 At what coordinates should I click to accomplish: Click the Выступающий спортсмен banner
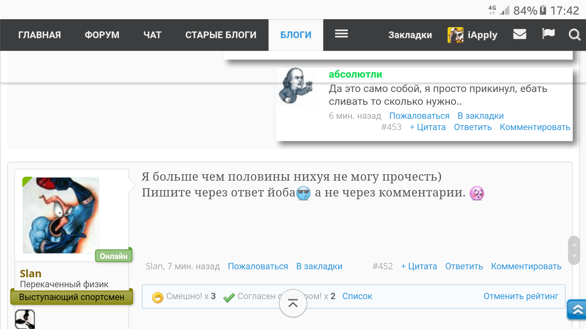pos(72,297)
